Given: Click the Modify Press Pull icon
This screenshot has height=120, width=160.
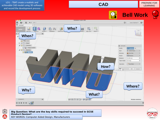Looking at the screenshot, I should point(44,29).
